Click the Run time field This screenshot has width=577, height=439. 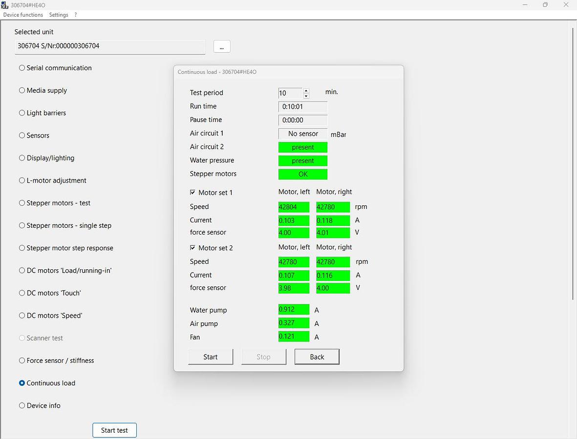coord(303,106)
